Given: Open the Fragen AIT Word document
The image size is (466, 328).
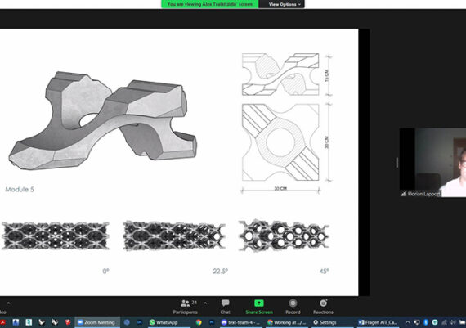Looking at the screenshot, I should point(378,322).
